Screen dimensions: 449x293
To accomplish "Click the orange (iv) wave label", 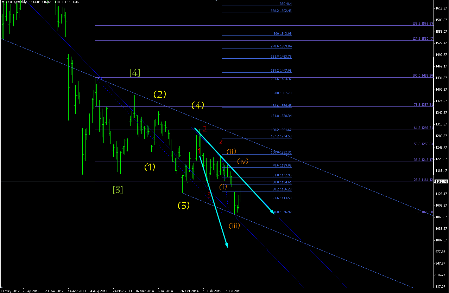I will tap(243, 161).
